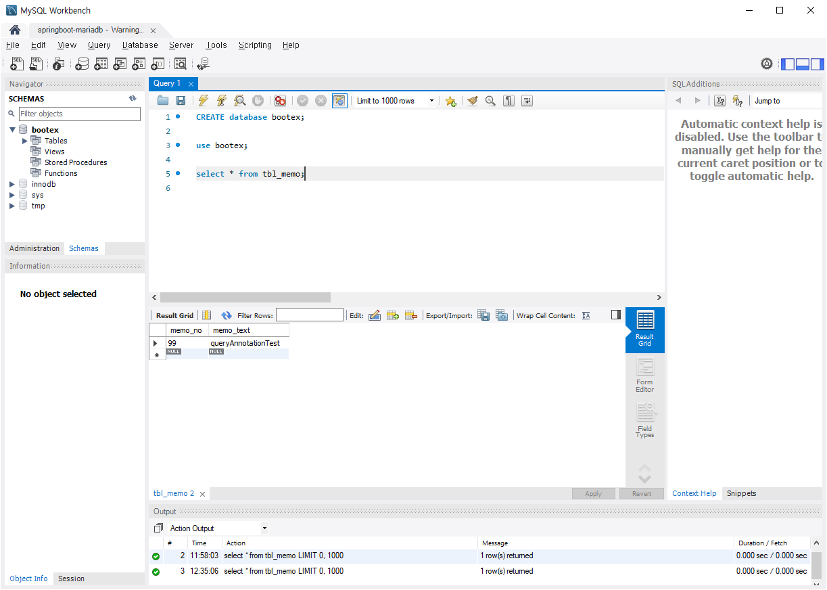Save the script with floppy icon
827x590 pixels.
click(x=181, y=101)
